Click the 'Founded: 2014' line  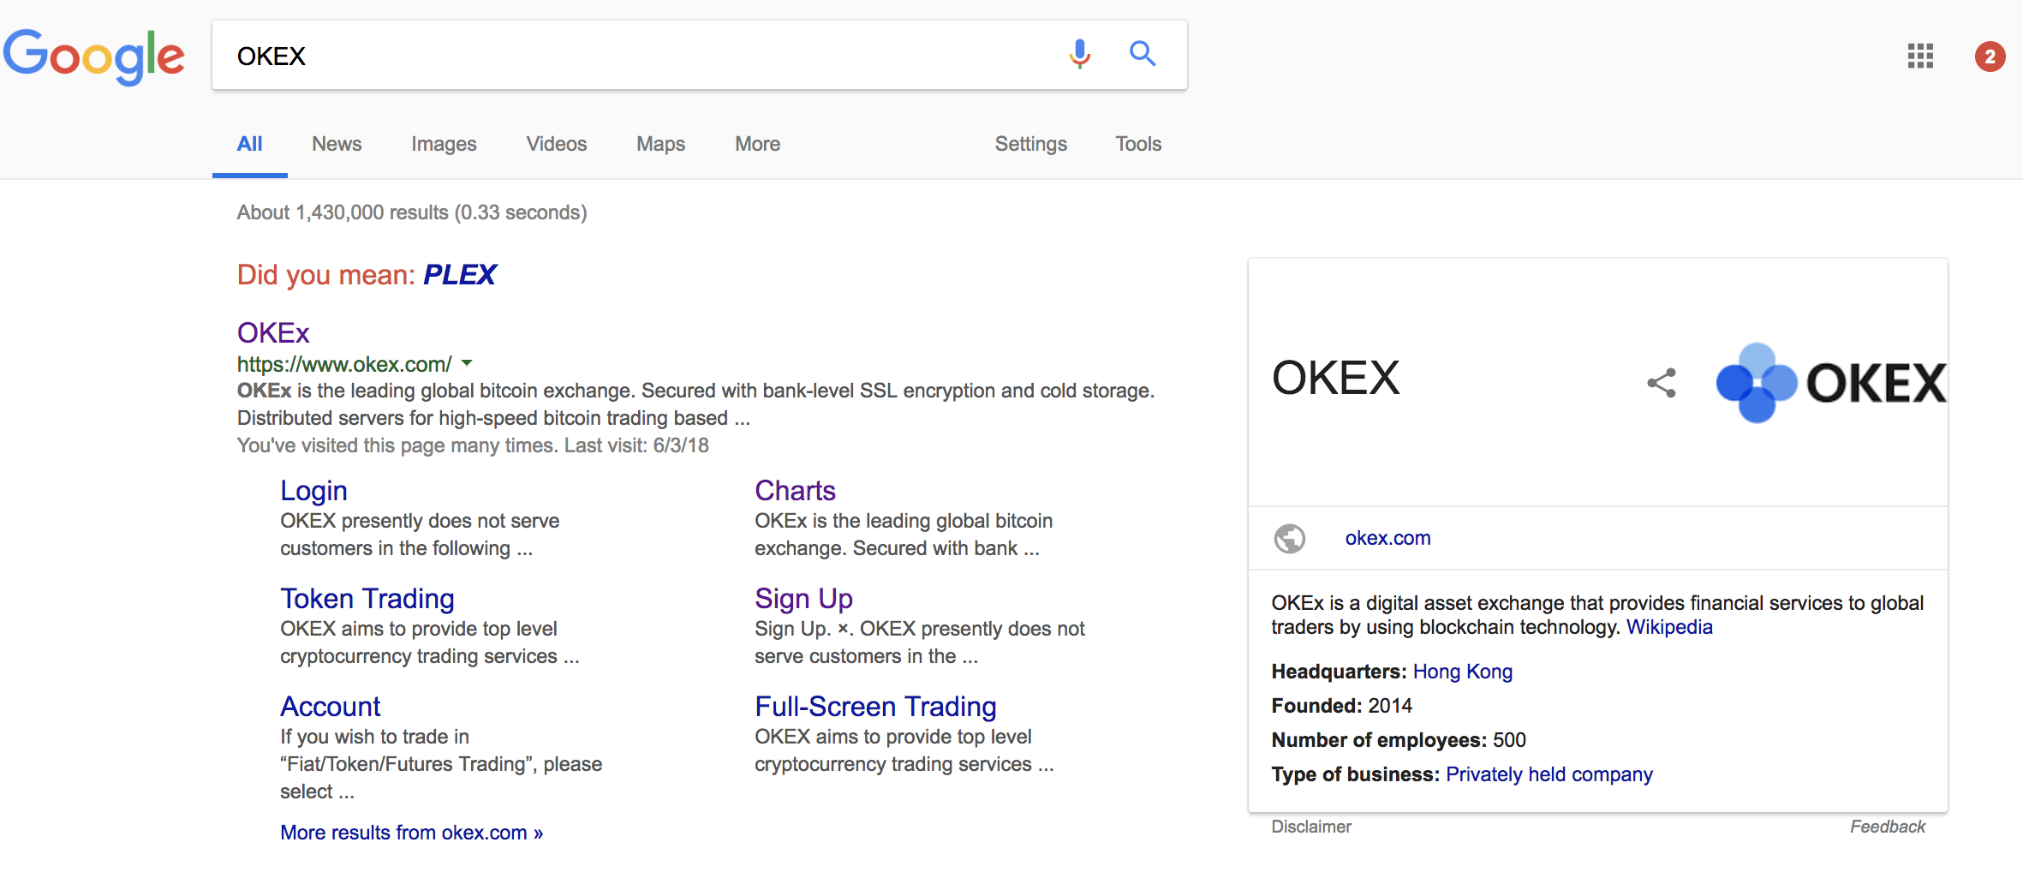1341,706
